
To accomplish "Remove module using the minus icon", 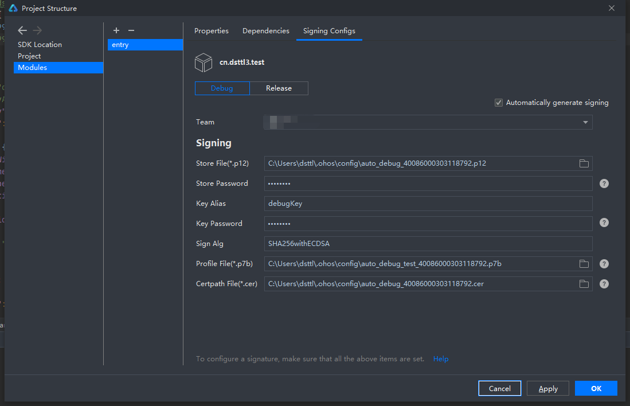I will [x=131, y=30].
